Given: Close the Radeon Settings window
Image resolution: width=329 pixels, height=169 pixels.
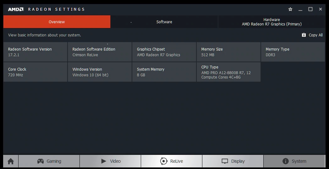Looking at the screenshot, I should (321, 9).
